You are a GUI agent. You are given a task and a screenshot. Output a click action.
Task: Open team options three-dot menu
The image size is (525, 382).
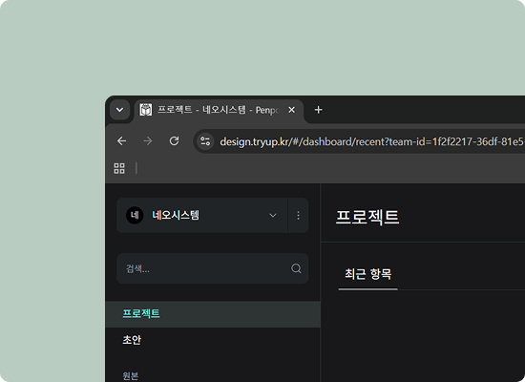point(298,215)
